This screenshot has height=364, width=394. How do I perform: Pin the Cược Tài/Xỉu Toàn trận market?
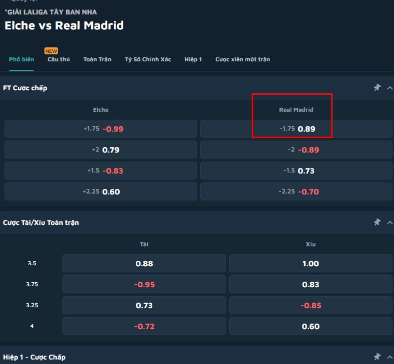(377, 222)
